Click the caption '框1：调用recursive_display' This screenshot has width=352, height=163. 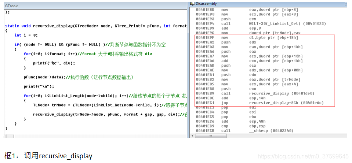point(48,156)
